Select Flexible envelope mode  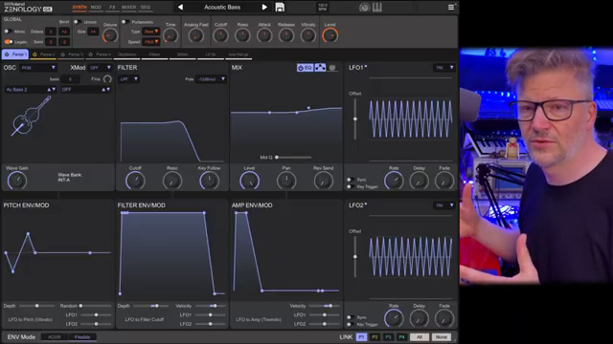82,337
